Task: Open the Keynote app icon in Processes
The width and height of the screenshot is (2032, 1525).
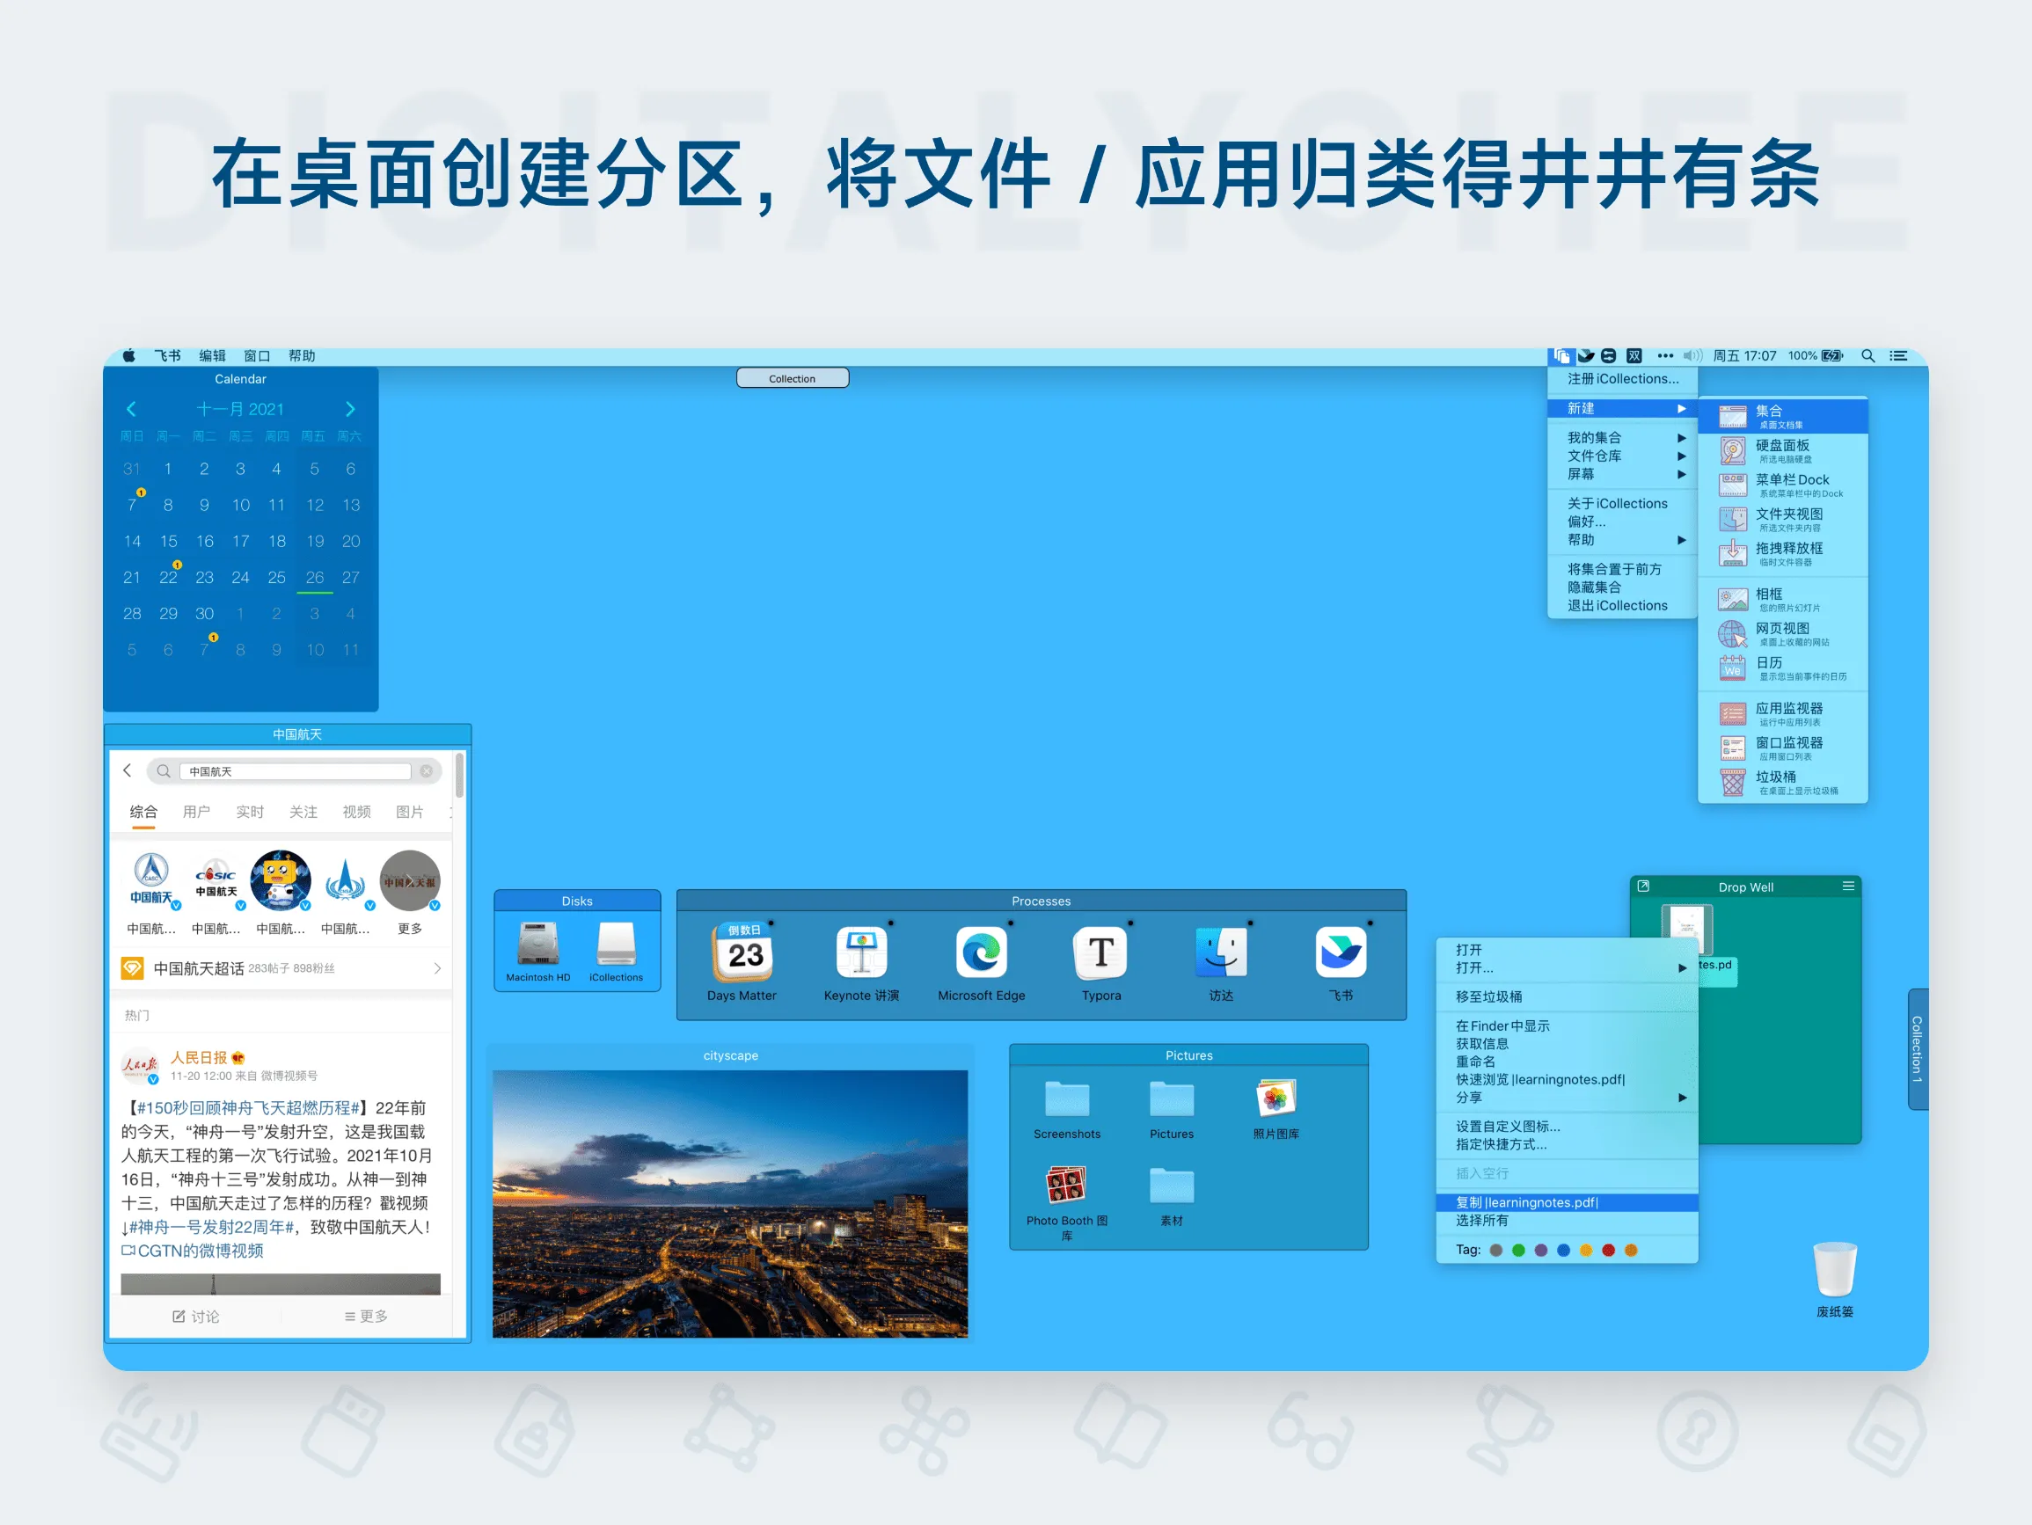Action: 861,952
